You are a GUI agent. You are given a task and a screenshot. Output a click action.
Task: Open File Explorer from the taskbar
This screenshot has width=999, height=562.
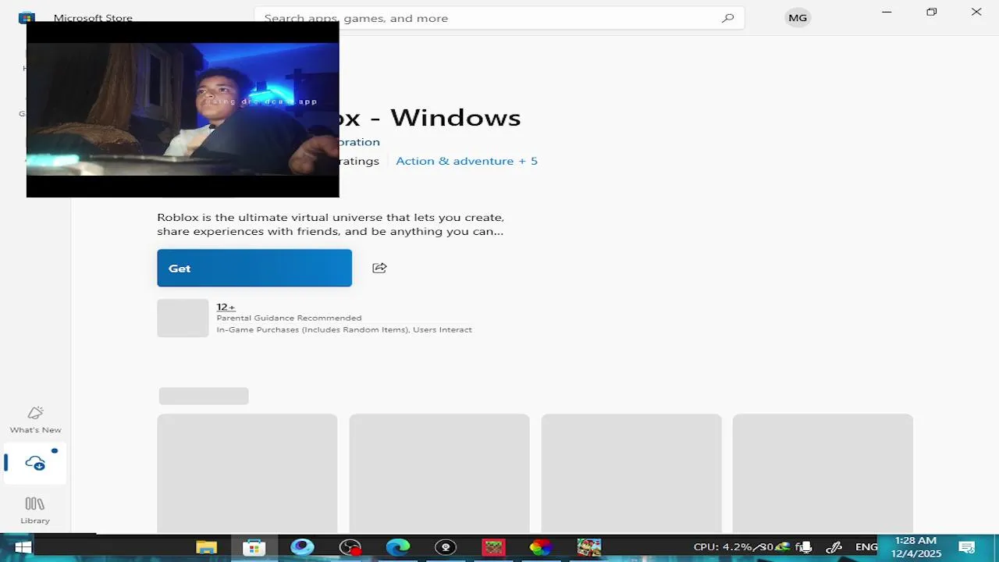[206, 547]
